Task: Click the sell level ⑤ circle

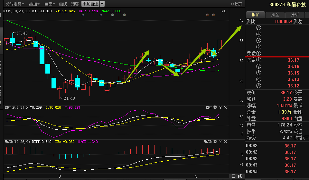Action: coord(258,28)
